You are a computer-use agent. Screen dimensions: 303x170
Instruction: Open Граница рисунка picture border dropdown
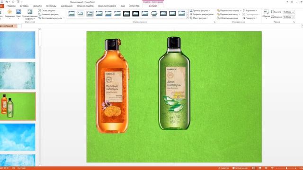click(x=200, y=10)
